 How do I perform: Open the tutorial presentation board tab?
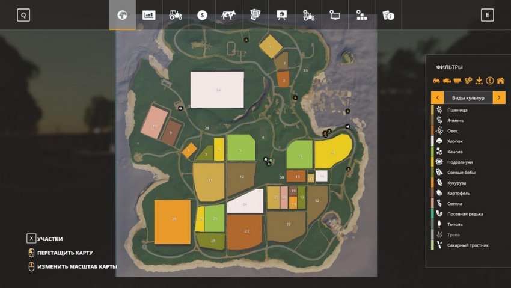click(x=281, y=15)
